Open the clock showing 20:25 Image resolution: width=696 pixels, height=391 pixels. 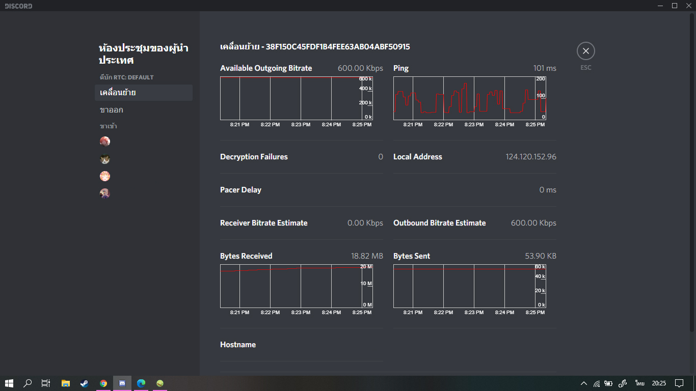point(659,383)
